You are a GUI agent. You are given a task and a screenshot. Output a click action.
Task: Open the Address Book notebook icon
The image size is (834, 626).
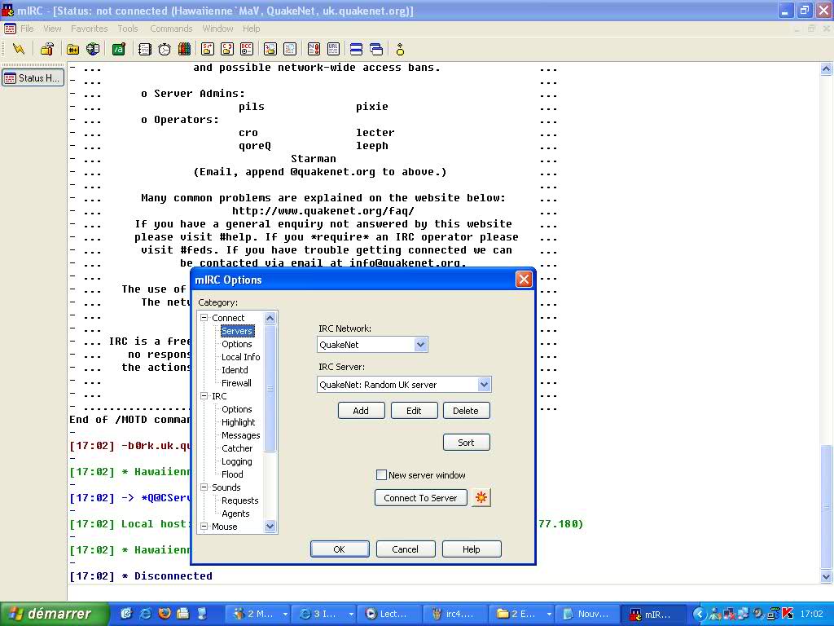tap(145, 49)
